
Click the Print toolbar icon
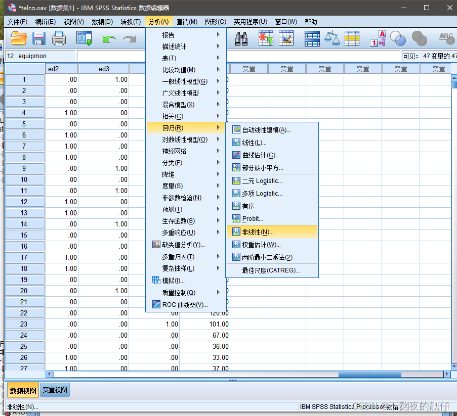59,38
